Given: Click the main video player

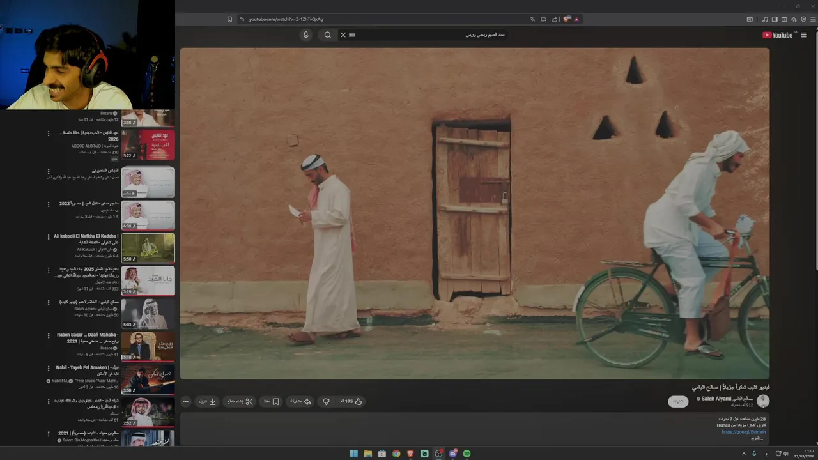Looking at the screenshot, I should [x=475, y=213].
